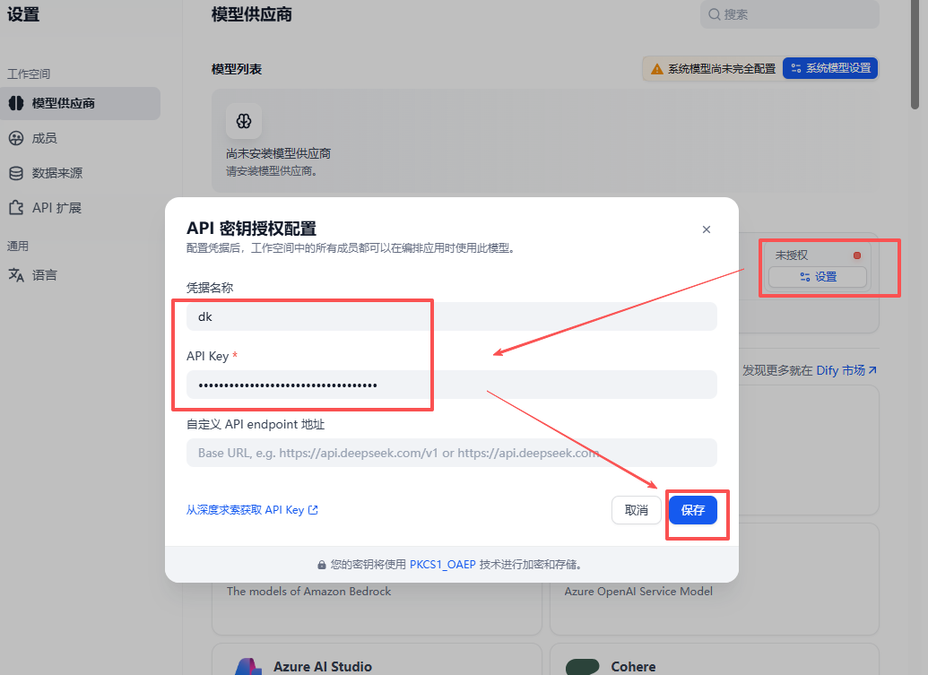
Task: Click the model provider brain icon in sidebar
Action: [16, 103]
